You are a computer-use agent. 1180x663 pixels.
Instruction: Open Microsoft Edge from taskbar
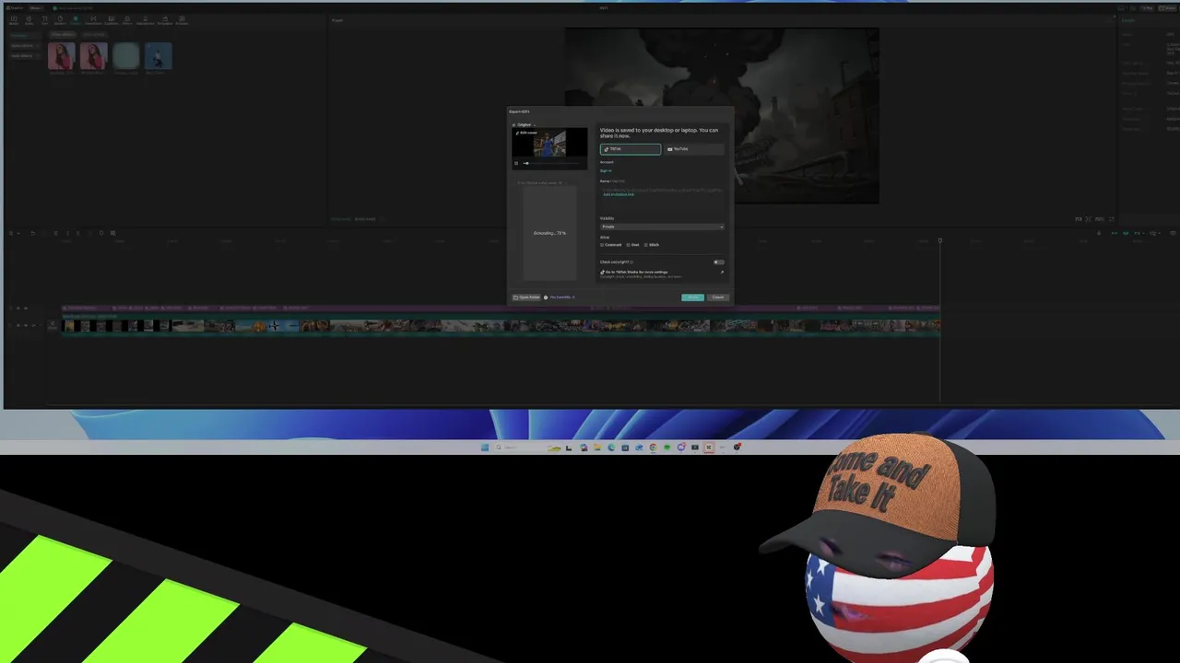611,448
